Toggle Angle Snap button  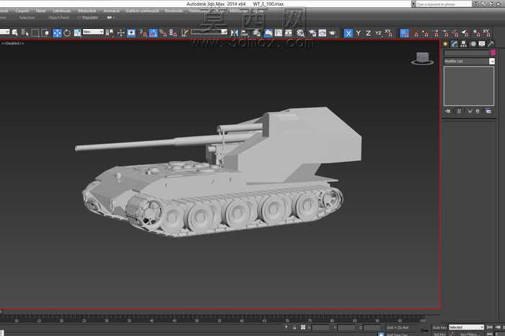tap(153, 33)
